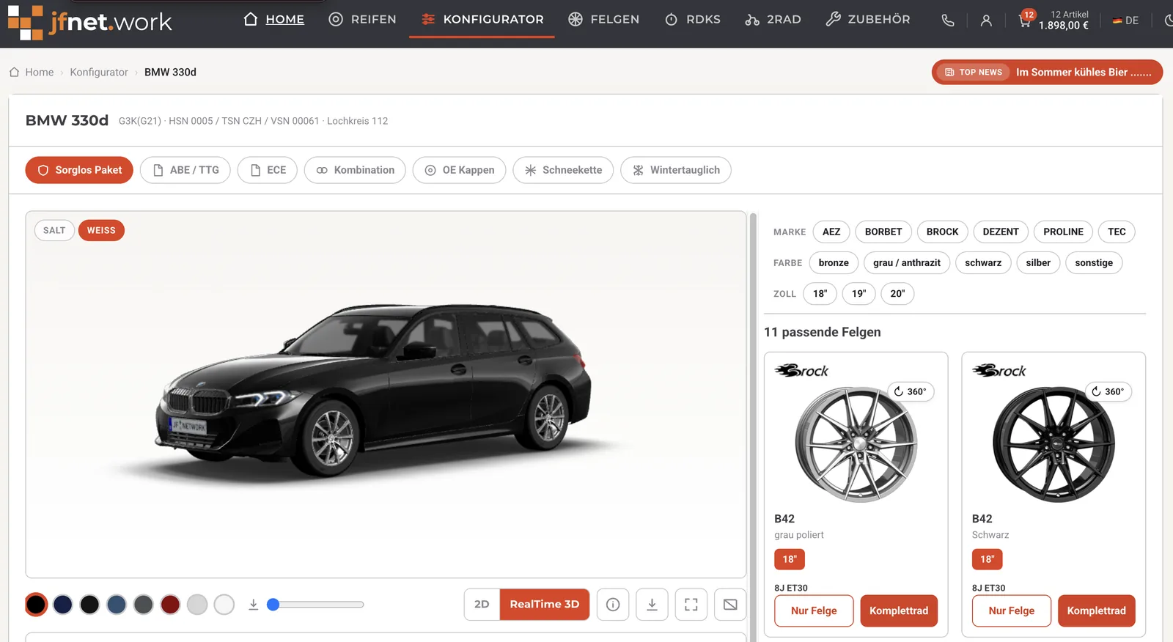Select the steel blue car color
1173x642 pixels.
(x=117, y=605)
